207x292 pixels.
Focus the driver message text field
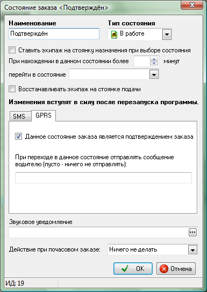coord(103,178)
